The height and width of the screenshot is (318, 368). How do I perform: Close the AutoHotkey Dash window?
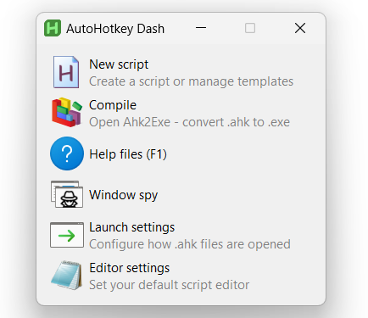tap(300, 28)
